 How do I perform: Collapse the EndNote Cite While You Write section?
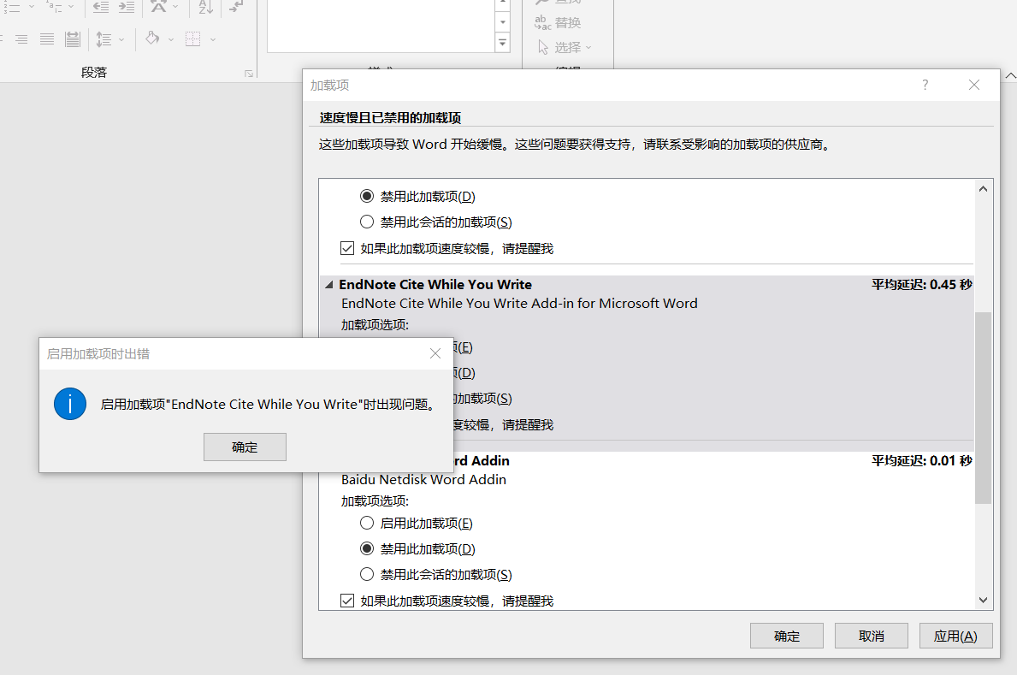pos(329,284)
